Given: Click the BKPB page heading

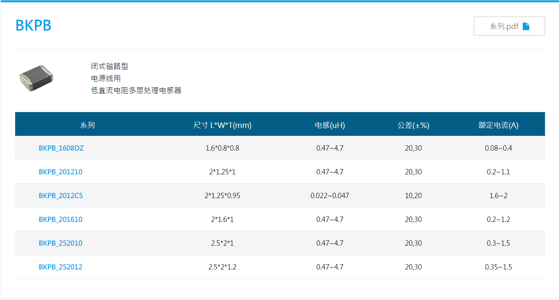Looking at the screenshot, I should click(x=33, y=25).
